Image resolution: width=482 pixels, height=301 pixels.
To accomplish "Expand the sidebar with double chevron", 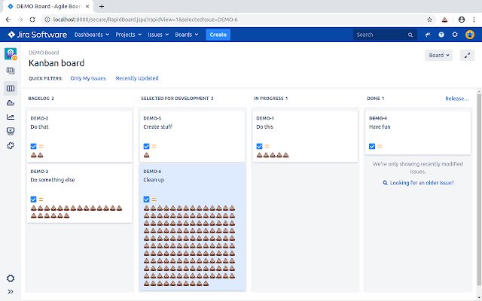I will tap(11, 291).
